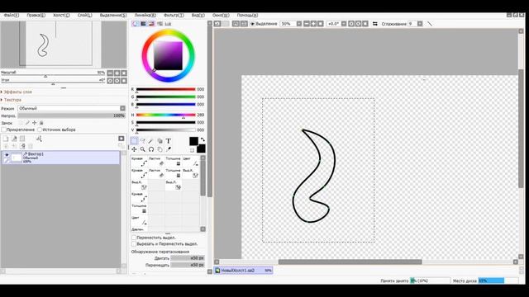Create a new normal layer
Viewport: 529px width, 297px height.
tap(6, 139)
